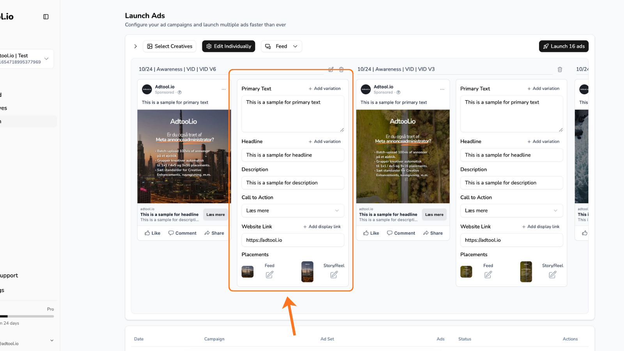This screenshot has width=624, height=351.
Task: Launch 16 ads
Action: 564,46
